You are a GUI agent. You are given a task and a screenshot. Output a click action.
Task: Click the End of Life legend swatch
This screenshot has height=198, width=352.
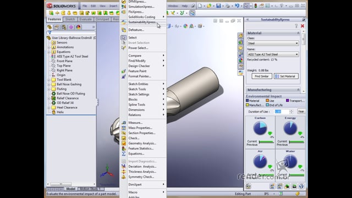[x=267, y=105]
